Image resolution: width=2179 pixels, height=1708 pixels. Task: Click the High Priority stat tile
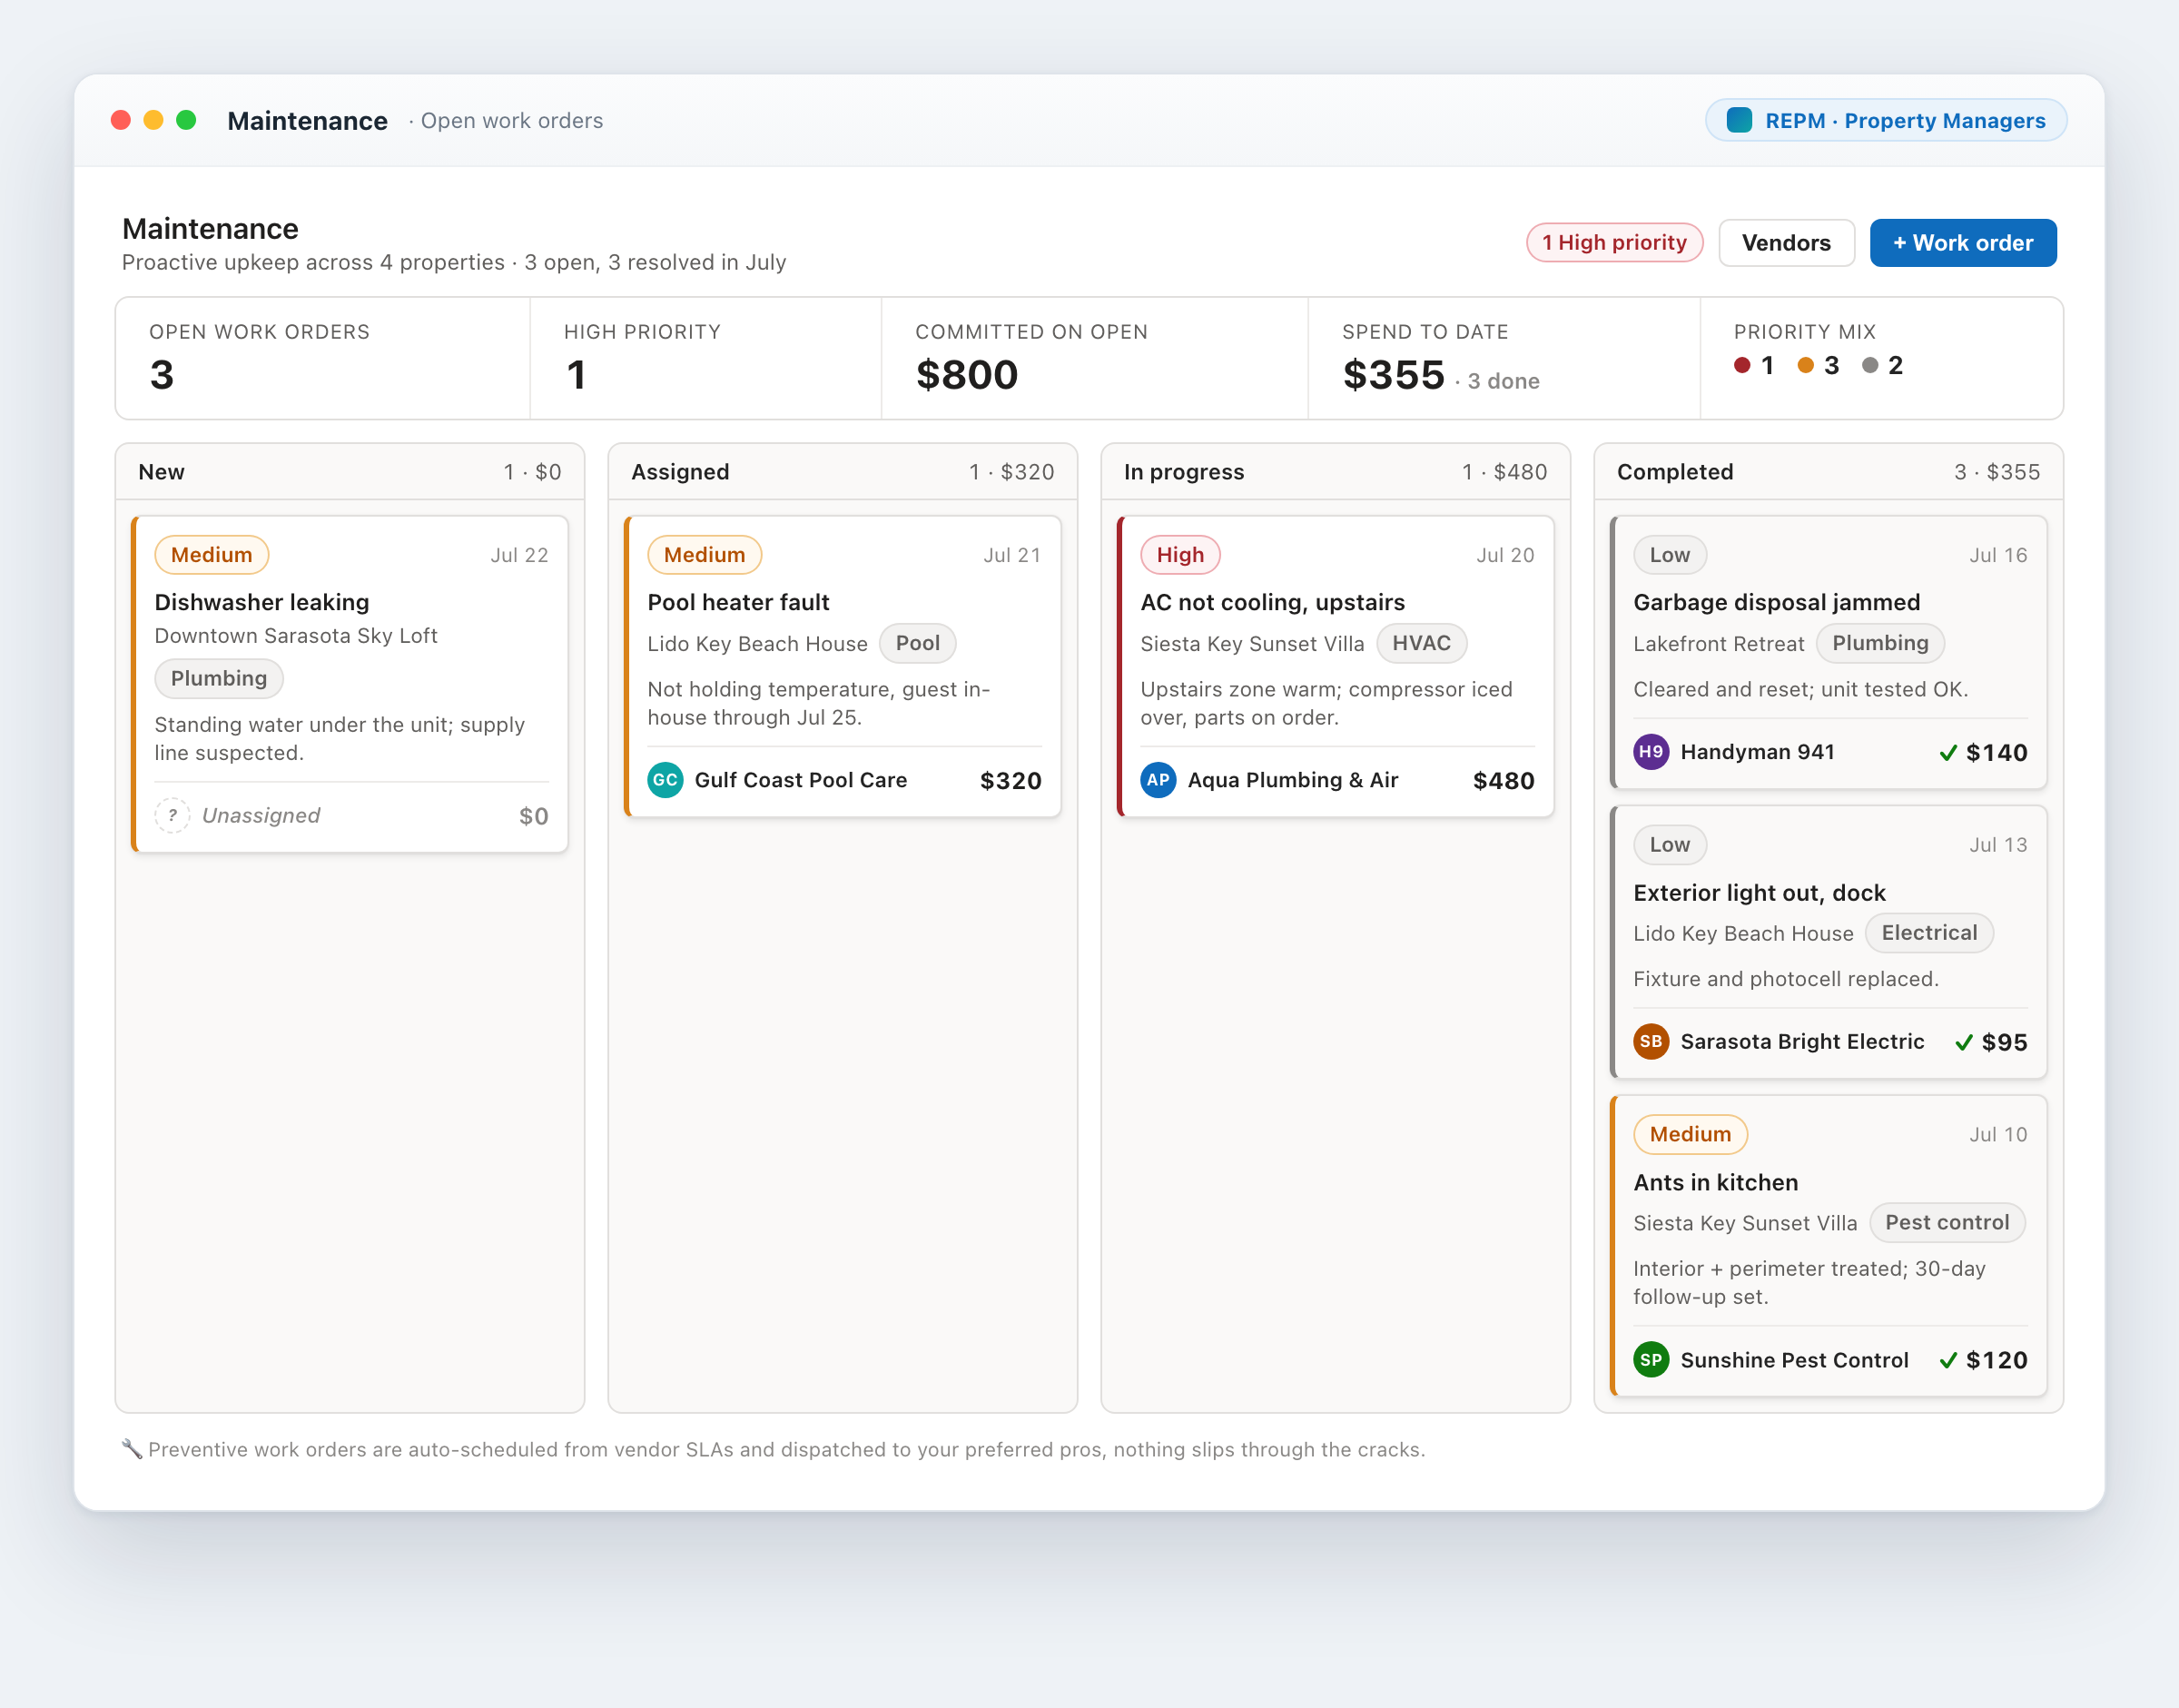click(705, 358)
